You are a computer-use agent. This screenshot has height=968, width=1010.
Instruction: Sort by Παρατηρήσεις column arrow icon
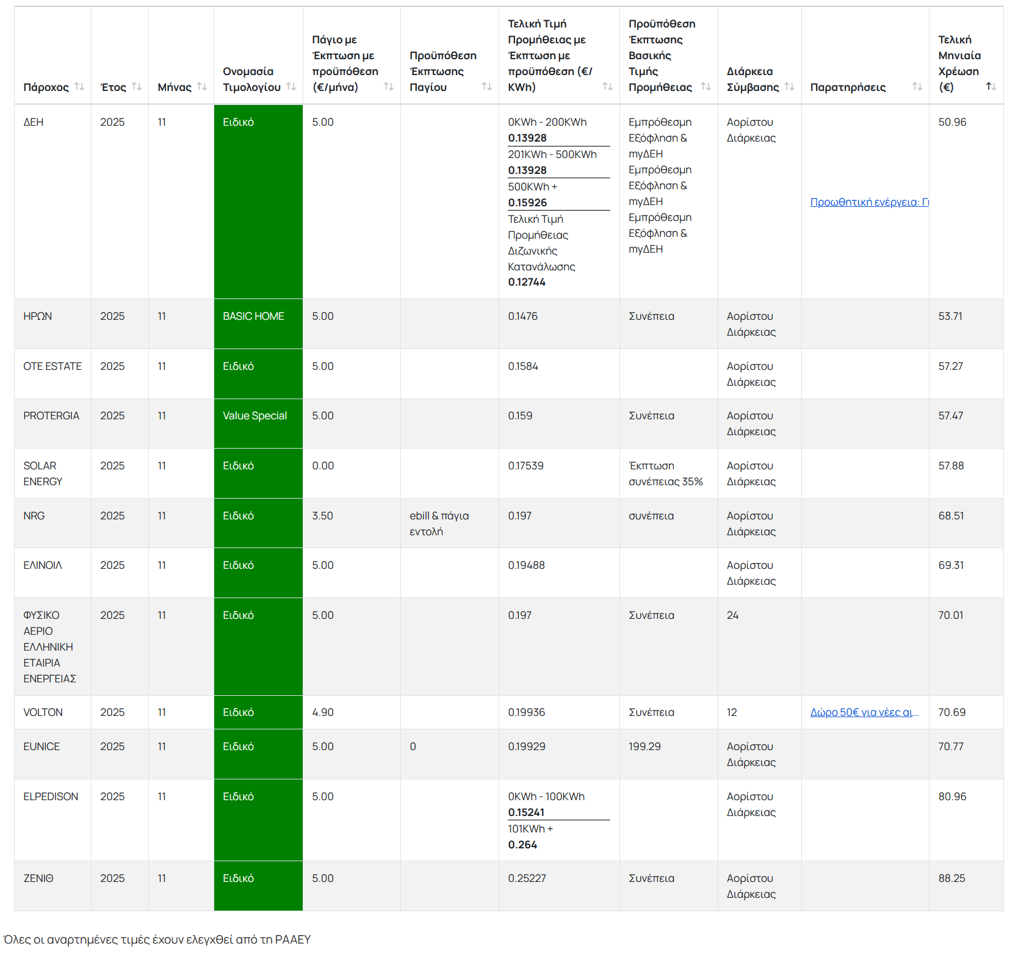(x=917, y=87)
